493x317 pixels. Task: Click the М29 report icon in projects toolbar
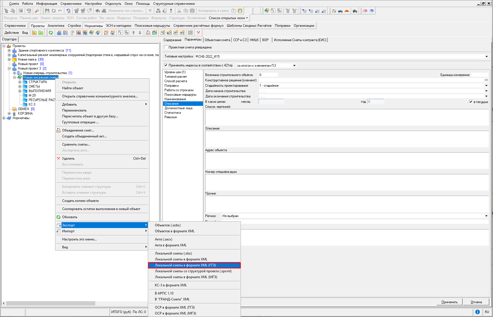point(169,33)
